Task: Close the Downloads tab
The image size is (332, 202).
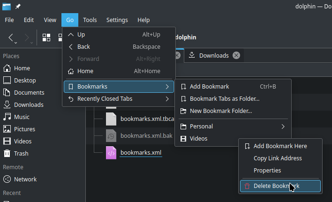Action: pos(236,55)
